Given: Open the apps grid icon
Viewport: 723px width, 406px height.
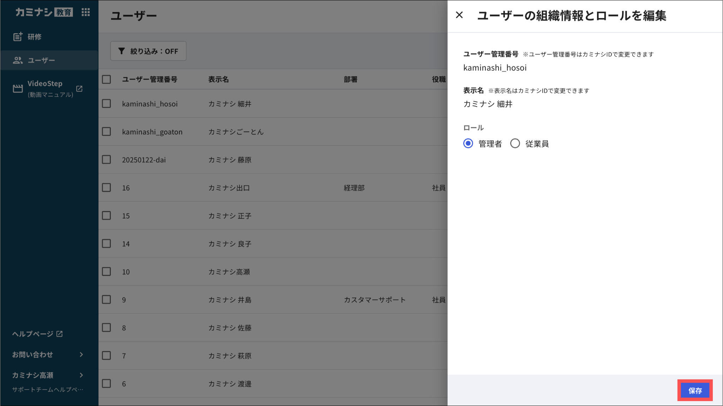Looking at the screenshot, I should coord(85,12).
